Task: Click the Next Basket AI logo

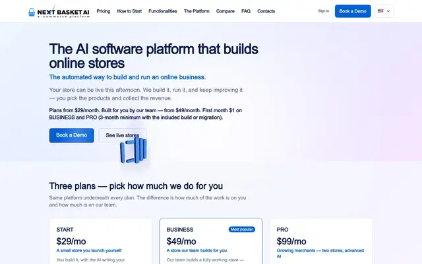Action: [x=59, y=13]
